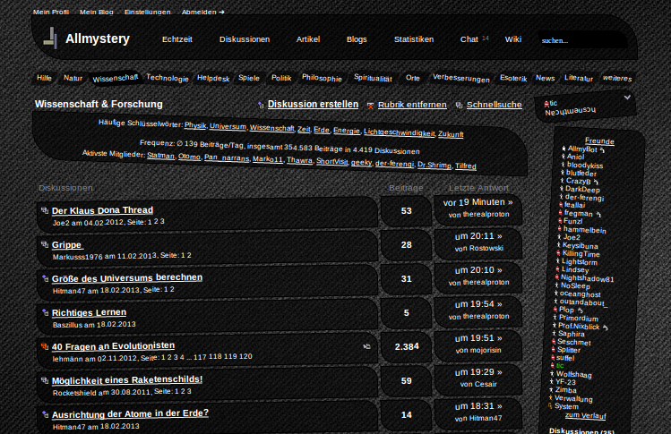Open the Physik keyword link
671x434 pixels.
pos(194,124)
